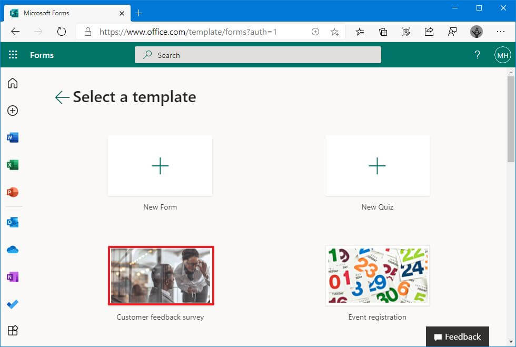Open To Do checkmark app in sidebar
Screen dimensions: 516x347
(13, 304)
